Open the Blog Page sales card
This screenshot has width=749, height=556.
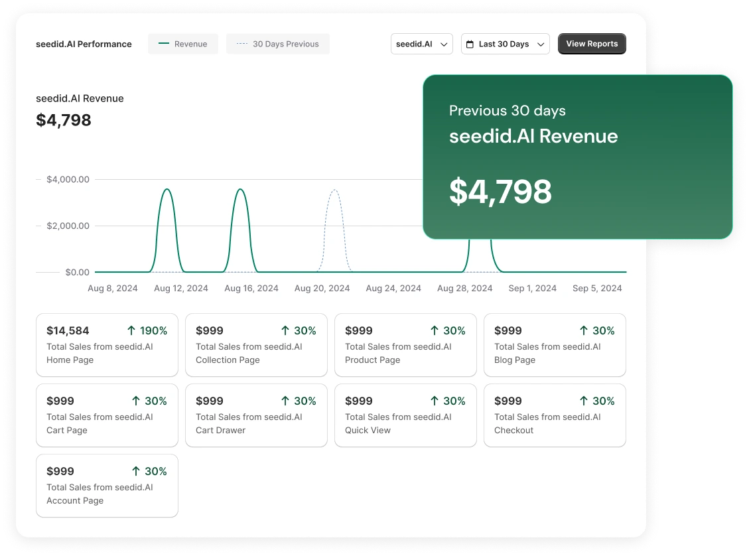point(555,345)
